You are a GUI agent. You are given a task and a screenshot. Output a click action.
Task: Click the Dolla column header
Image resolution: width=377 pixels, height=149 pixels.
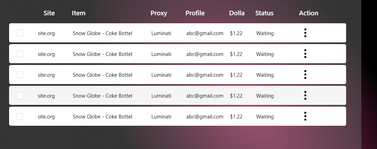(x=237, y=13)
